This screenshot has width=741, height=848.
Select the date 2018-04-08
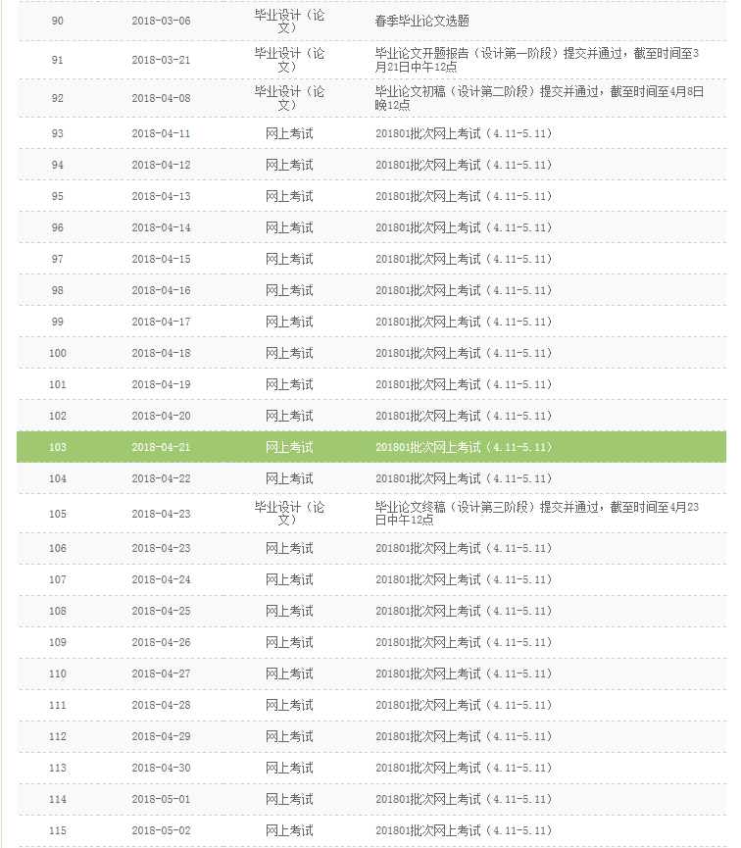point(161,98)
